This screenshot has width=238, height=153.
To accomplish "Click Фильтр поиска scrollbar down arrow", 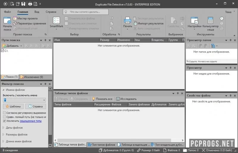I will tap(50, 145).
